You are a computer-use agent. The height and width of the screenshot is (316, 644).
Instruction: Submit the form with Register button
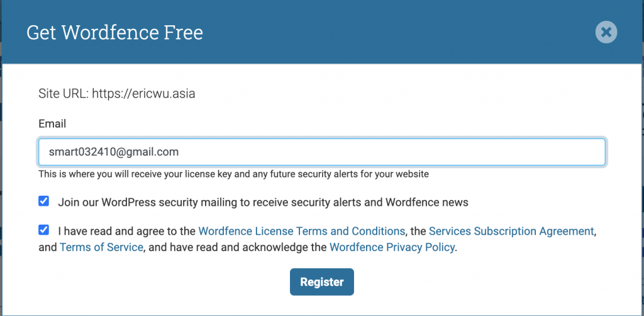pyautogui.click(x=321, y=282)
